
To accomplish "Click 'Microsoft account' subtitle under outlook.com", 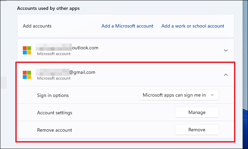I will (54, 54).
